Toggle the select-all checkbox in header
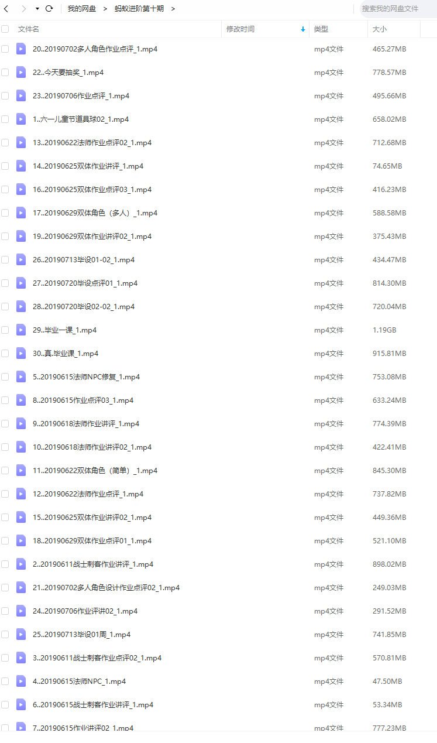 [5, 29]
